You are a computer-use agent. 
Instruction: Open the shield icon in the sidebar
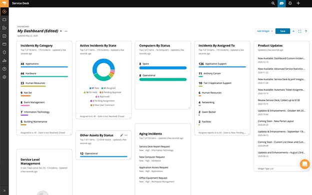click(4, 52)
